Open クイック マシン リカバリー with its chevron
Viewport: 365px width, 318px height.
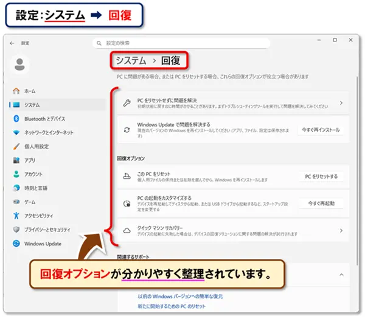click(341, 230)
